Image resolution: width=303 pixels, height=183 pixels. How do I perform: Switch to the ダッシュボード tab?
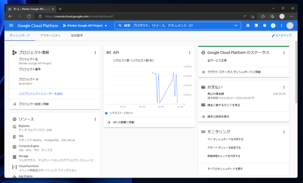[20, 36]
